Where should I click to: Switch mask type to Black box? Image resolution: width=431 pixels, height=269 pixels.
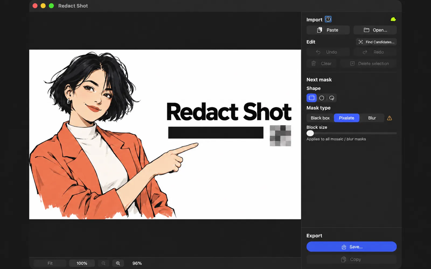(x=320, y=118)
